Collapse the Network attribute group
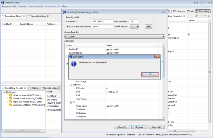Image resolution: width=213 pixels, height=138 pixels. [71, 85]
